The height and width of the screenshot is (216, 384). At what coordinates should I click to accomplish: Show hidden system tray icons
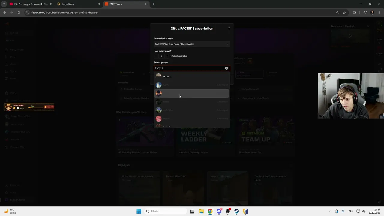click(330, 211)
